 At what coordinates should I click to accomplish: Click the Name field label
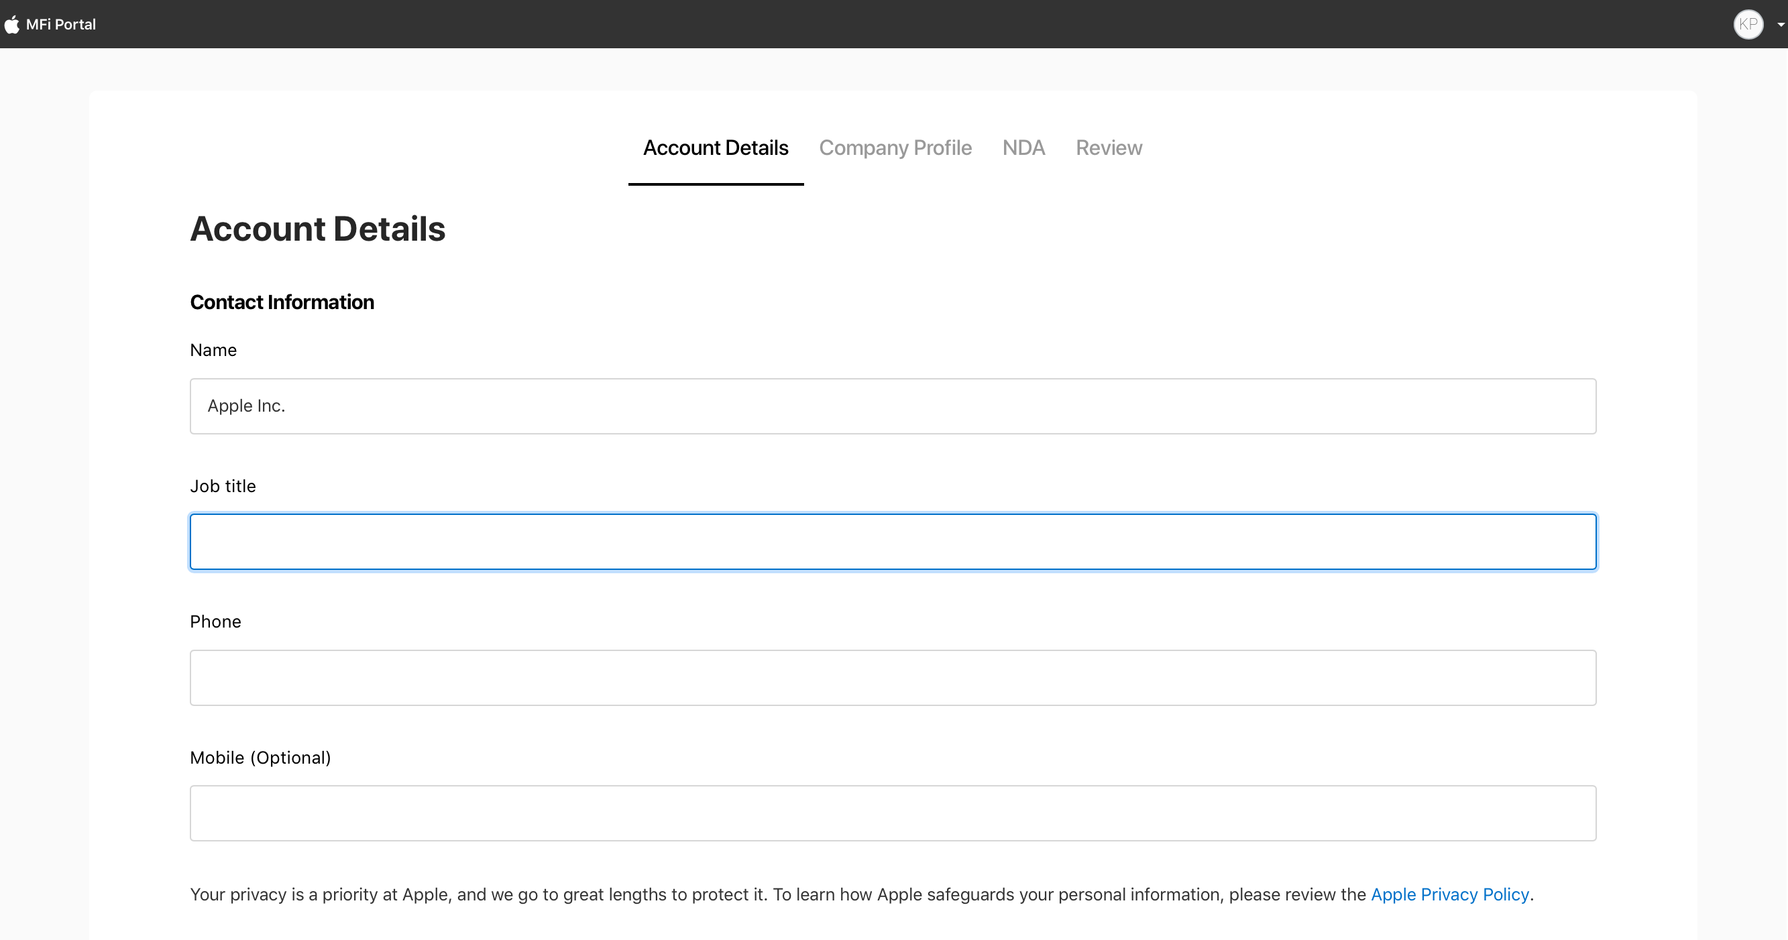(x=213, y=351)
